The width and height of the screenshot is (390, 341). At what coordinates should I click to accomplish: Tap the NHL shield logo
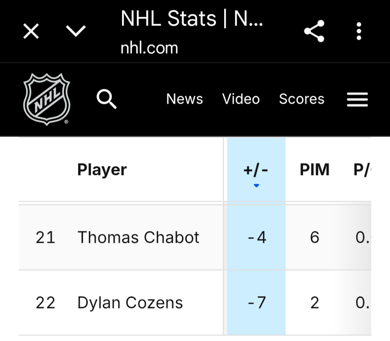(47, 100)
